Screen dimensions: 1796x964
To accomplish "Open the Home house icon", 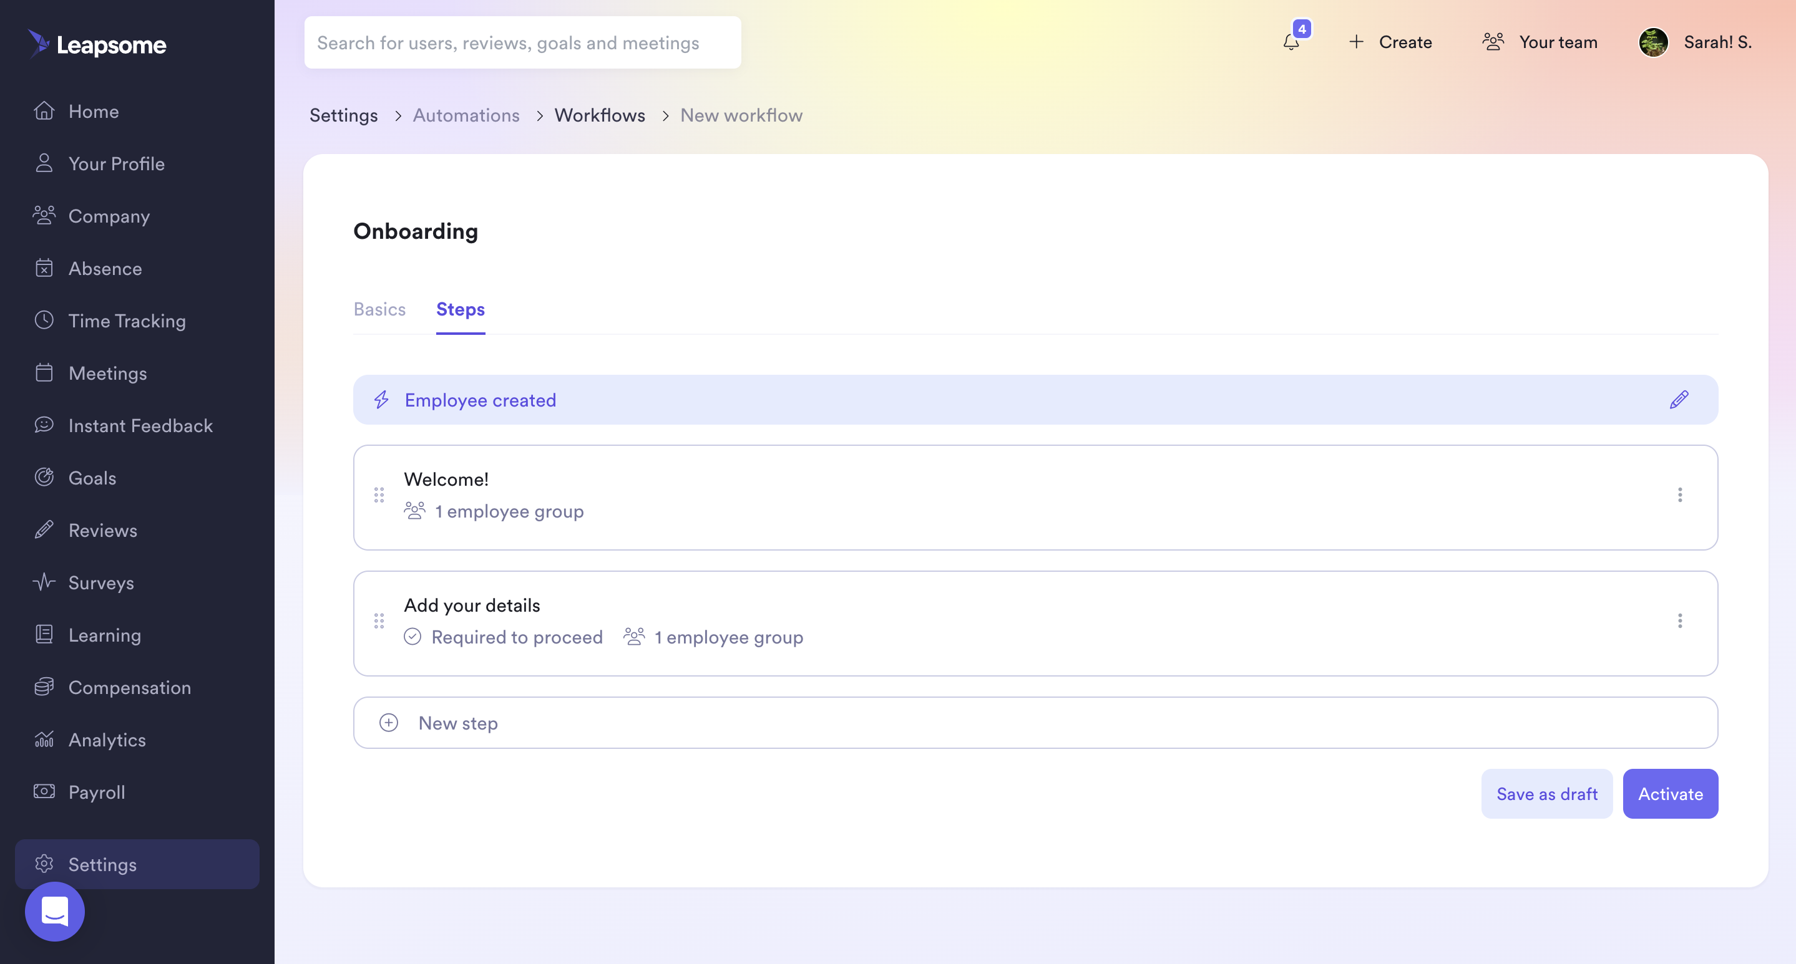I will click(44, 111).
